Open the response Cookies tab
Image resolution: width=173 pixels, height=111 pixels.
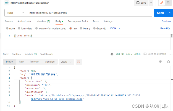pos(16,54)
